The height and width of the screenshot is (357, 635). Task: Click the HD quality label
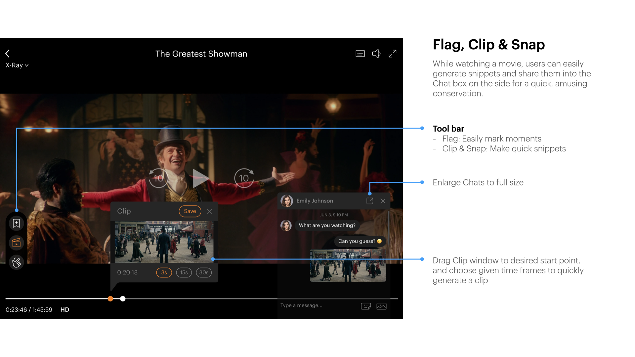click(65, 310)
